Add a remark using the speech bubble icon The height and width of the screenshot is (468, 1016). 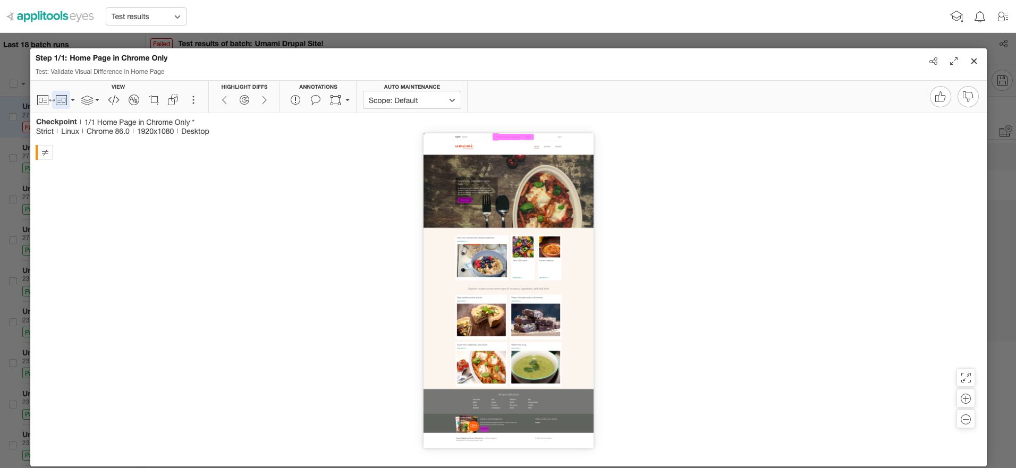pos(315,100)
